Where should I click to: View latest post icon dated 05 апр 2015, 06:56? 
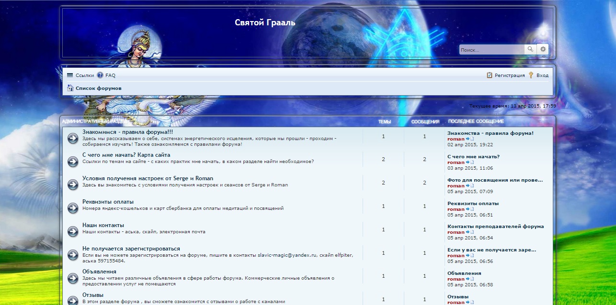[470, 255]
